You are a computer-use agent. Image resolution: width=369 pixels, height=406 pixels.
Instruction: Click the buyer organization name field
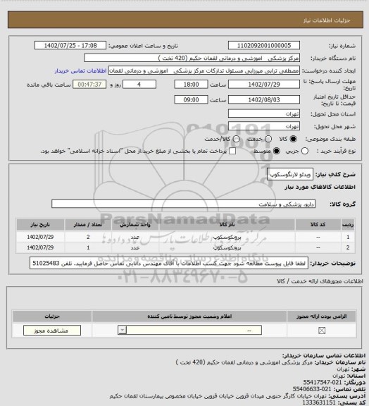pyautogui.click(x=192, y=58)
